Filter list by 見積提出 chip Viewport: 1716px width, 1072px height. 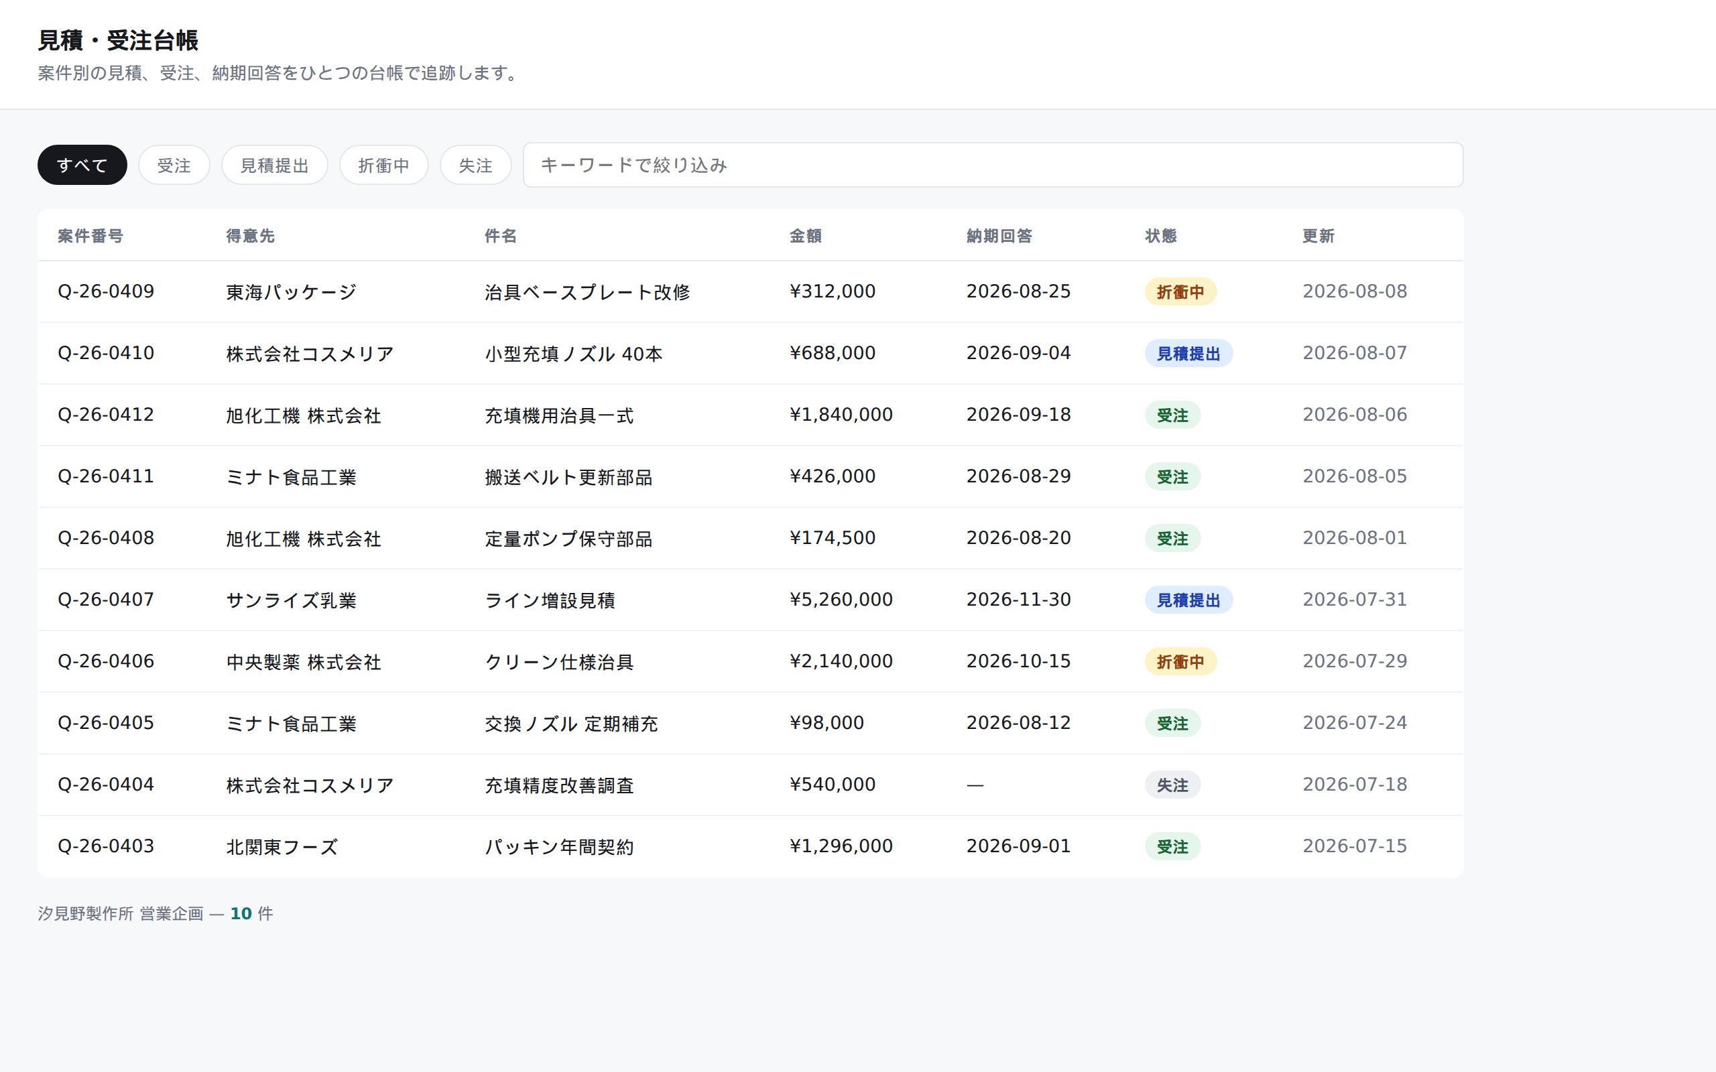click(x=274, y=165)
